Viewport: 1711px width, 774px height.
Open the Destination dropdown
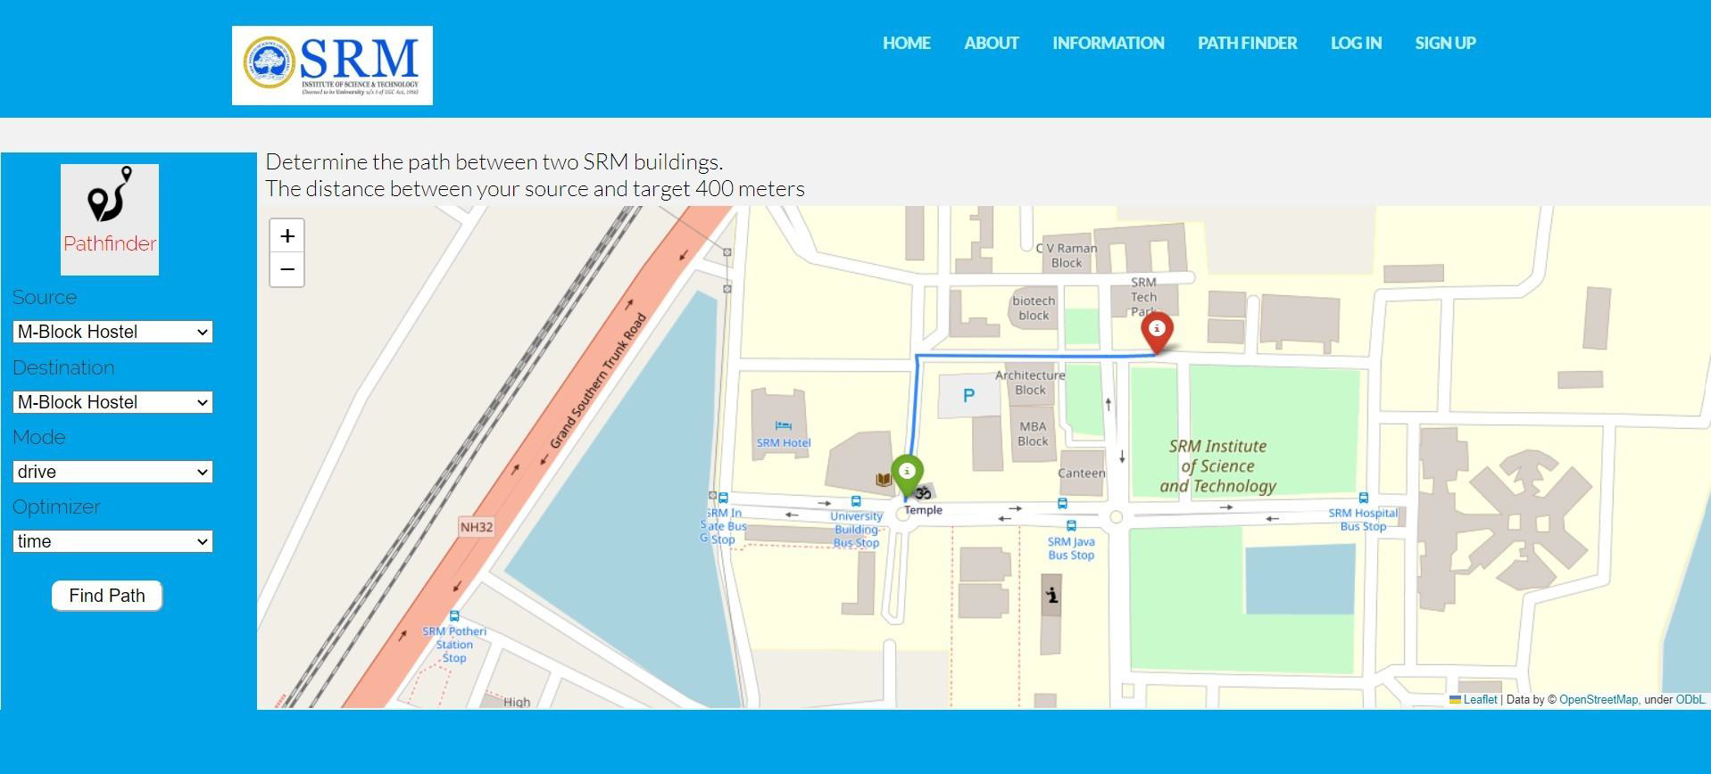coord(112,402)
